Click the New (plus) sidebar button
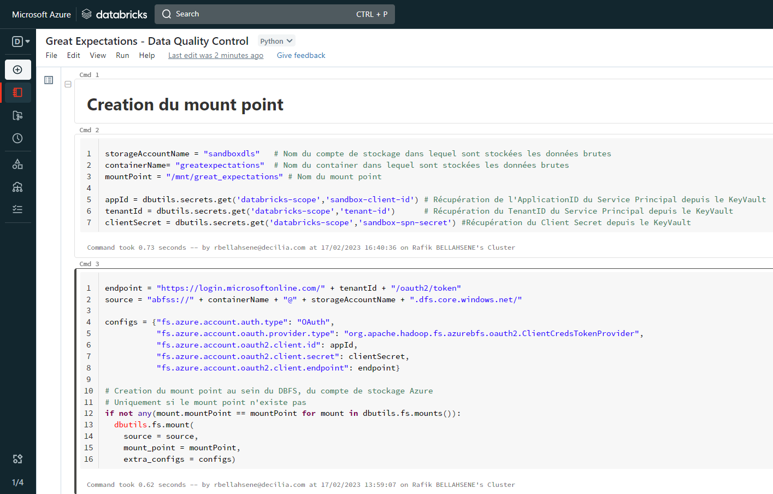Screen dimensions: 773x494 tap(18, 70)
